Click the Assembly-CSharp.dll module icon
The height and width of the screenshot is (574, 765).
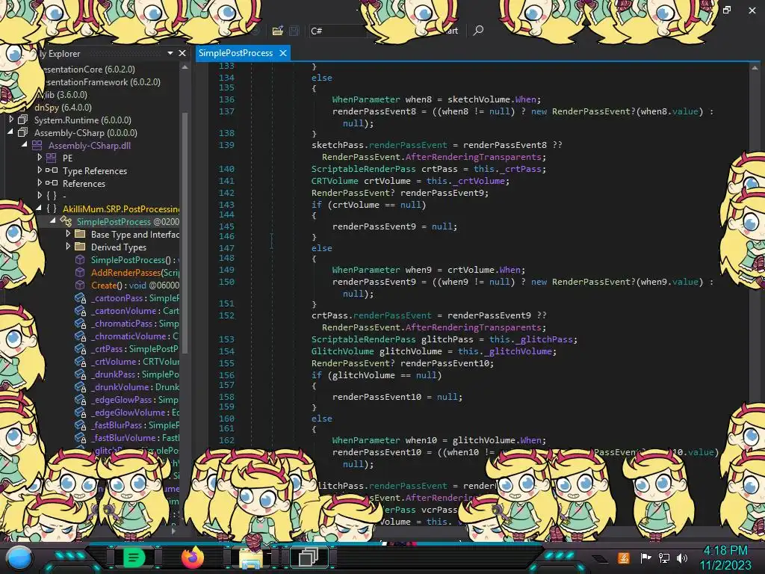coord(37,145)
